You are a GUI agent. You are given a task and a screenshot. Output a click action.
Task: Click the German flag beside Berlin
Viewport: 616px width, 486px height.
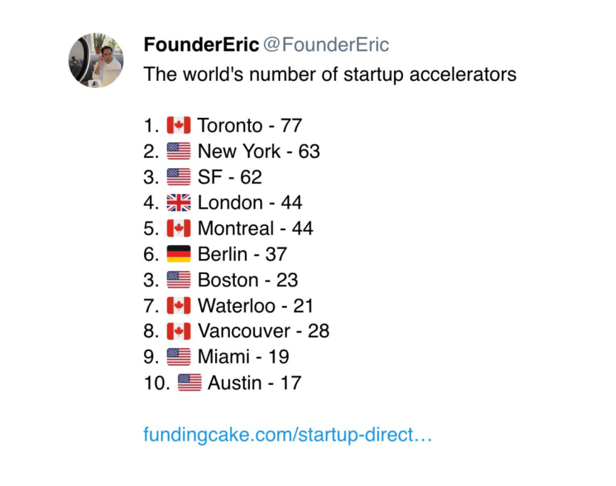[x=178, y=254]
